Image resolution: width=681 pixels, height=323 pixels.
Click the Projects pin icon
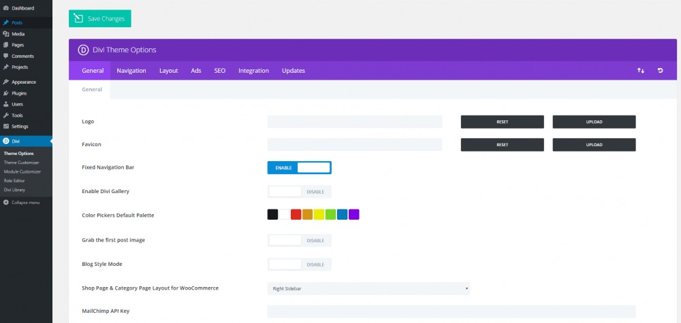tap(5, 67)
